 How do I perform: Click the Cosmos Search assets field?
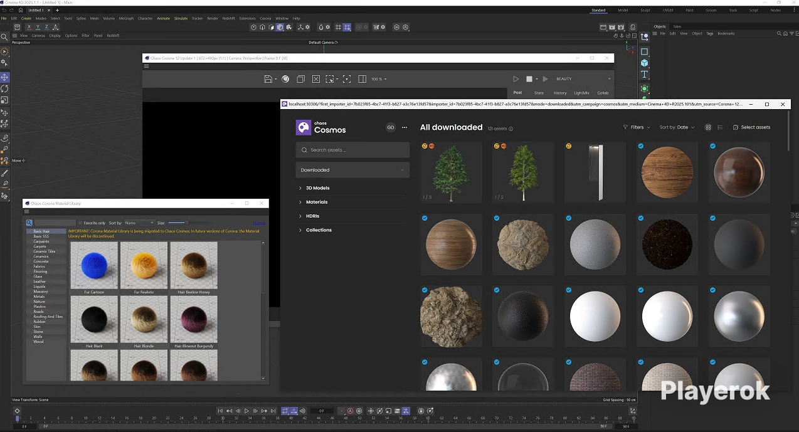tap(352, 150)
